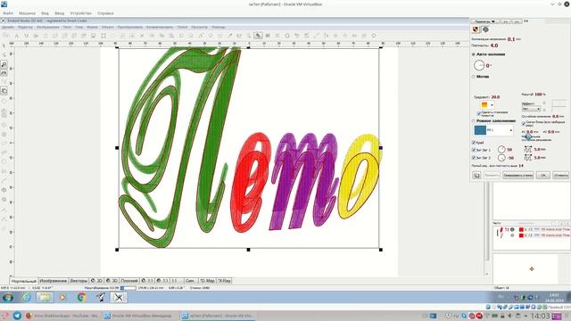Open the VirtualBox Устройства menu

pos(81,13)
